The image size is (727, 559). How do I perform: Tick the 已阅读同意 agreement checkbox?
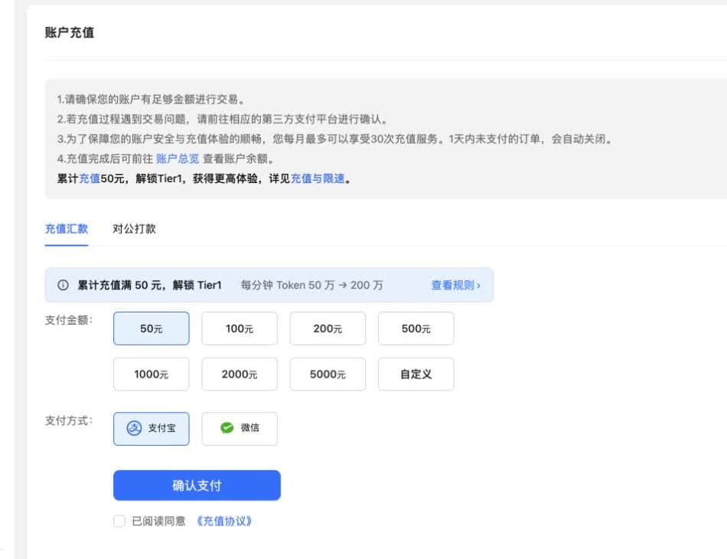[x=119, y=521]
